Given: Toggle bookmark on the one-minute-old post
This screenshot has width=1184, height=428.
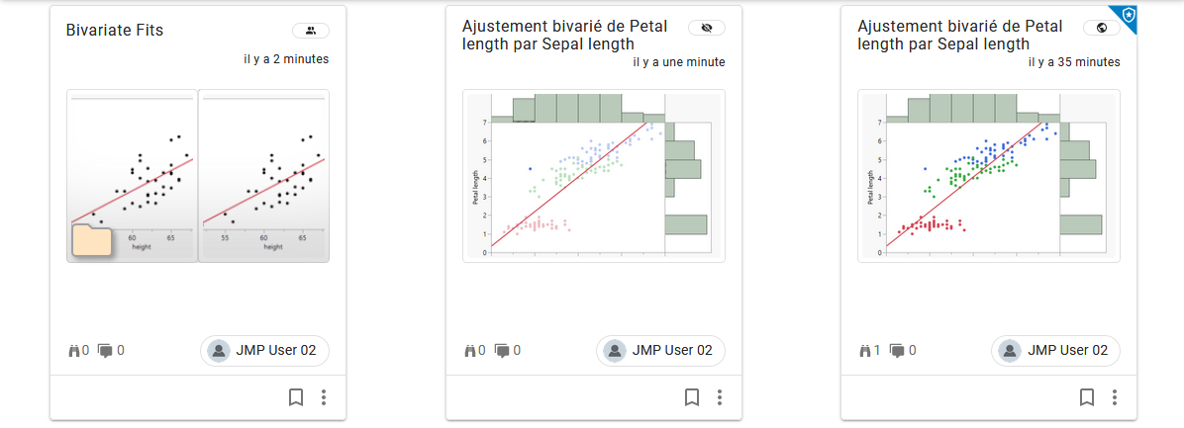Looking at the screenshot, I should pyautogui.click(x=691, y=397).
